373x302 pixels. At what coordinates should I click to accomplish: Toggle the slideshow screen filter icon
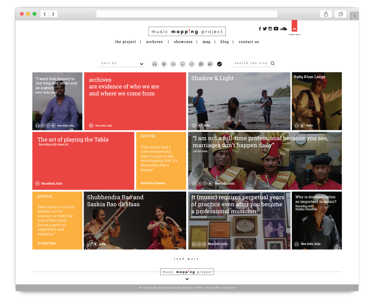pyautogui.click(x=173, y=64)
